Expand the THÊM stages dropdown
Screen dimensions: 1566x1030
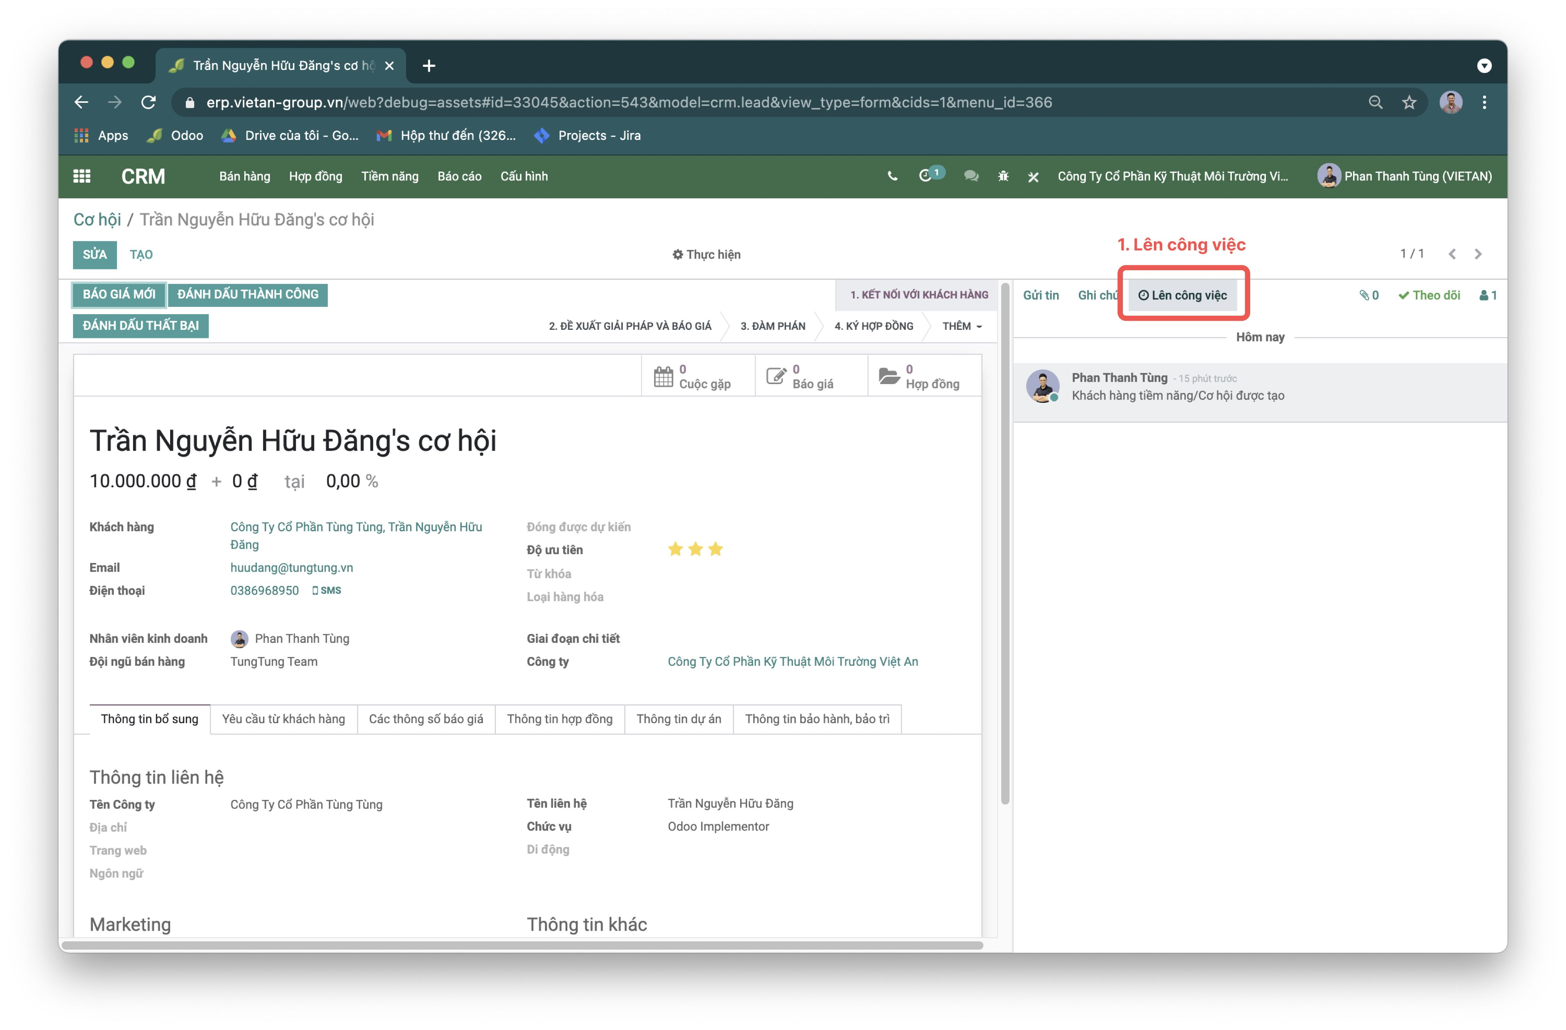[961, 326]
